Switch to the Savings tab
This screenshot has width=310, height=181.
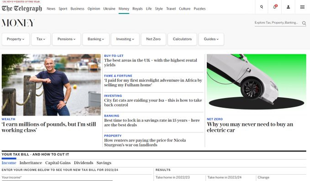coord(104,163)
